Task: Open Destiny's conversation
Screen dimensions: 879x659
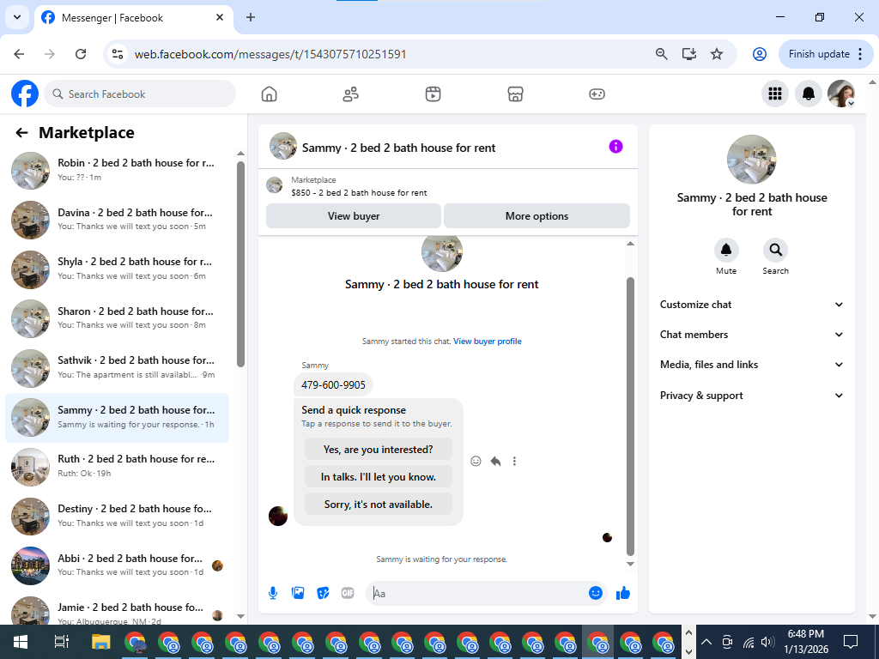Action: coord(118,516)
